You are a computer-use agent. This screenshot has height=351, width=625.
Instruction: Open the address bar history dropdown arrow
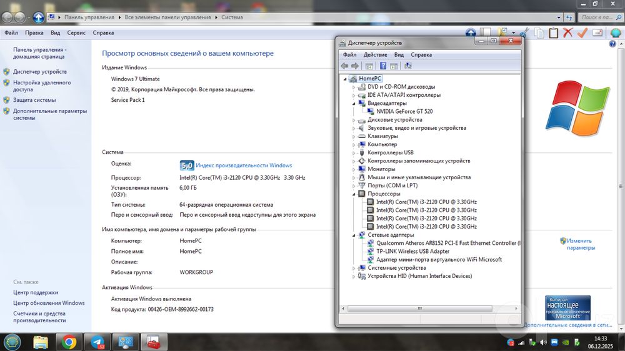point(558,17)
